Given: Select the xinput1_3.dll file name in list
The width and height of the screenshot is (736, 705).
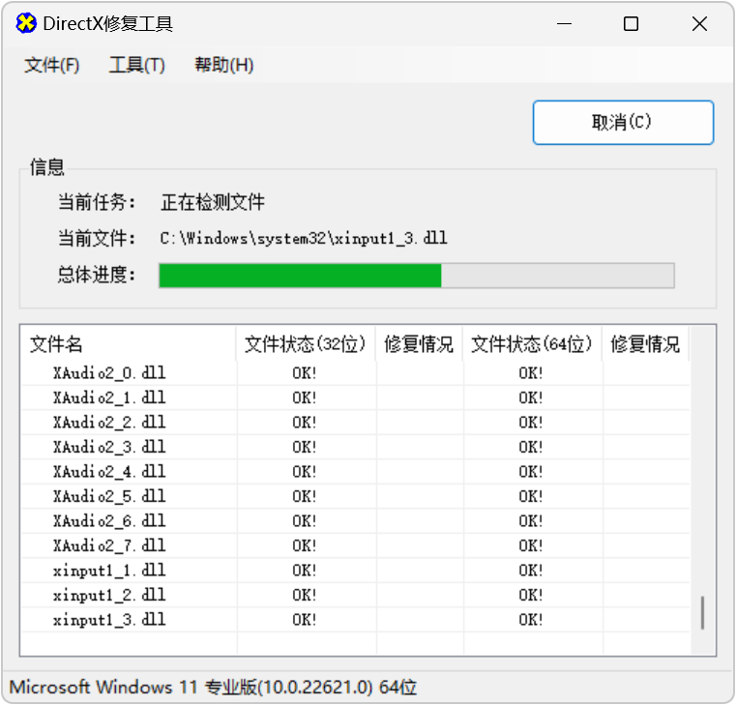Looking at the screenshot, I should (x=109, y=620).
